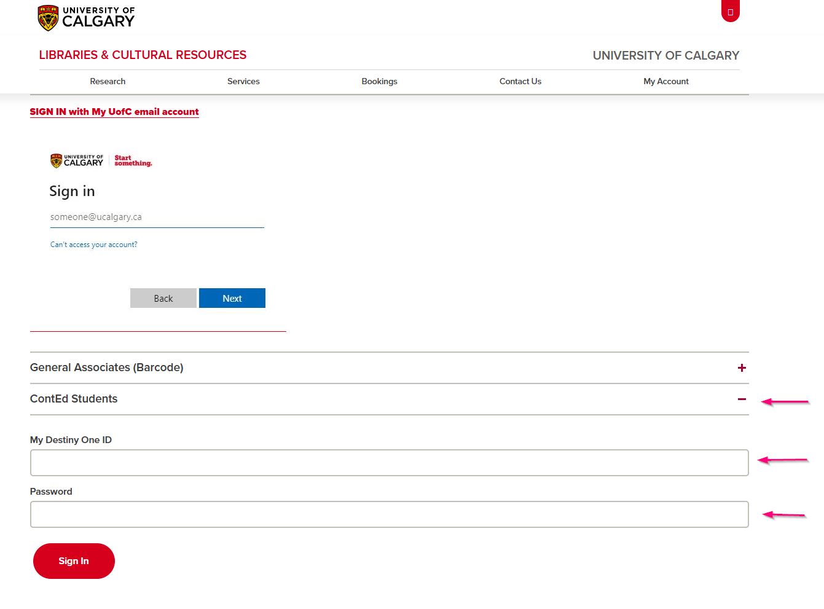824x609 pixels.
Task: Click the University of Calgary crest in the header
Action: click(48, 17)
